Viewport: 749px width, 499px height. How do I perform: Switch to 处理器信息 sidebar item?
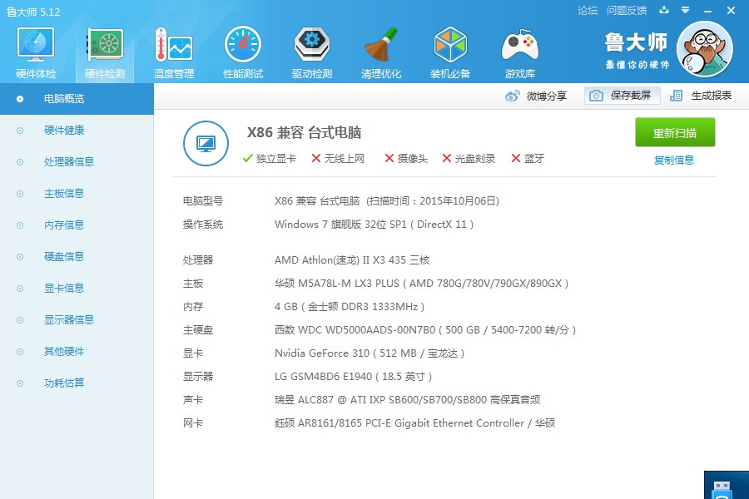pos(69,162)
